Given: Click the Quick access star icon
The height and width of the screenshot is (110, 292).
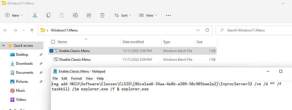Looking at the screenshot, I should 10,46.
